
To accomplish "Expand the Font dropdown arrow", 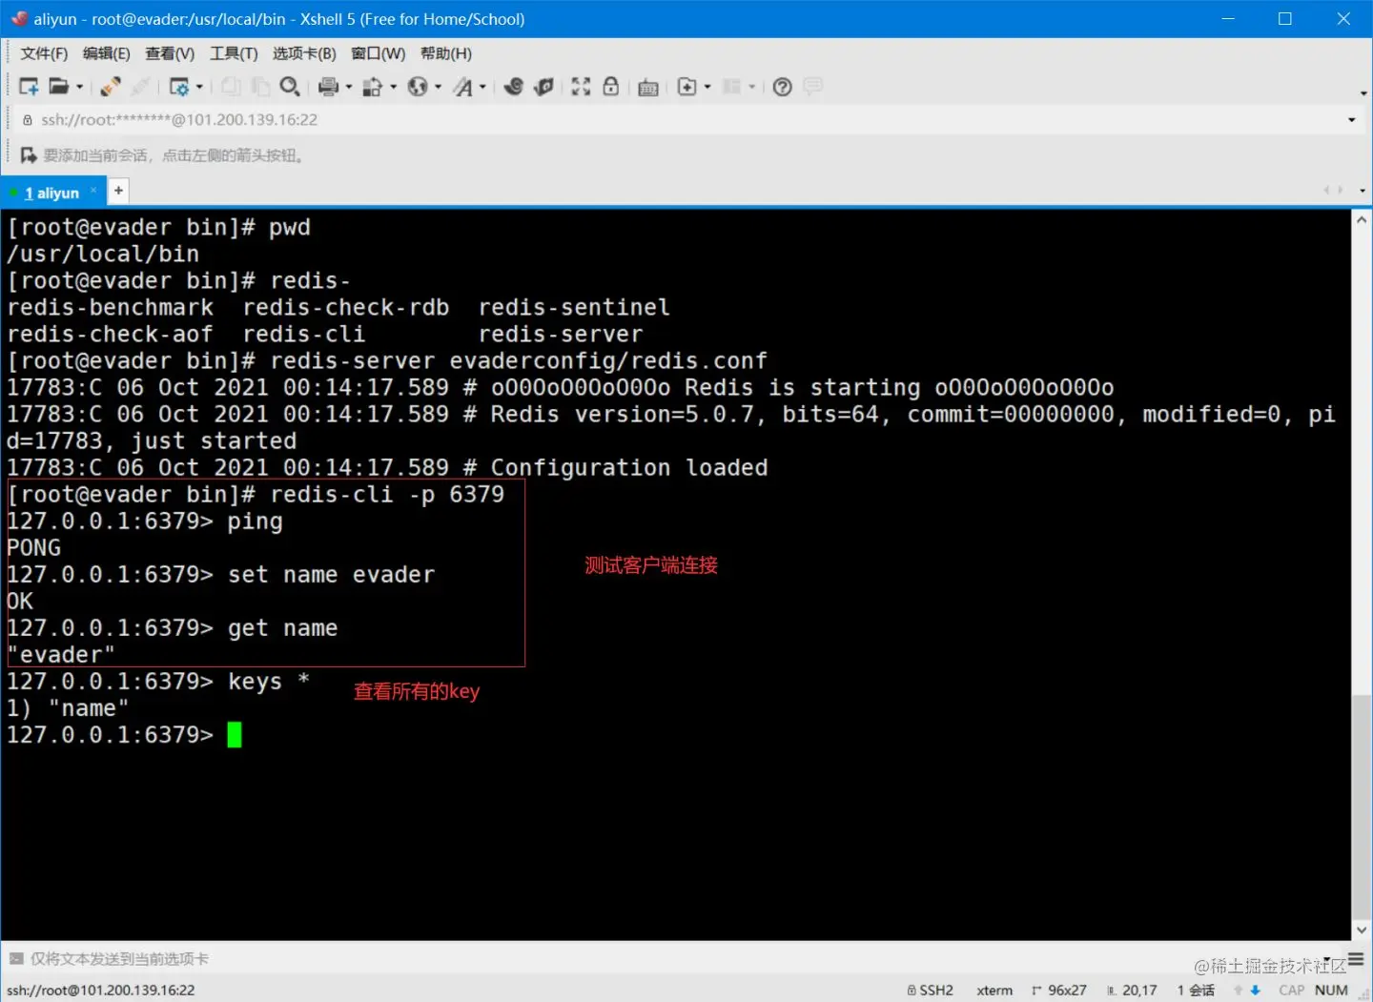I will click(x=482, y=87).
